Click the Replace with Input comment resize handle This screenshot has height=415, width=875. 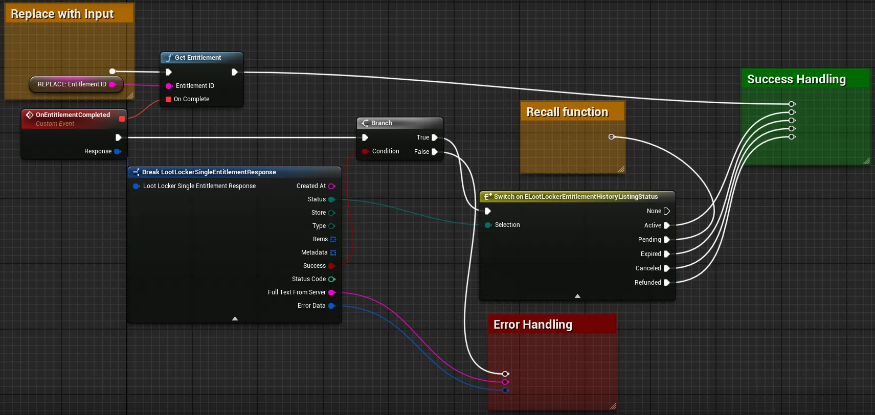pos(130,96)
